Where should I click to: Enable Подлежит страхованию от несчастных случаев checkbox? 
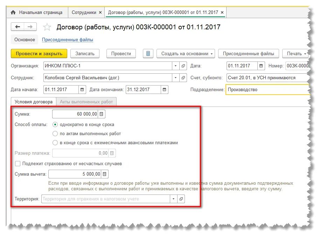pos(18,163)
